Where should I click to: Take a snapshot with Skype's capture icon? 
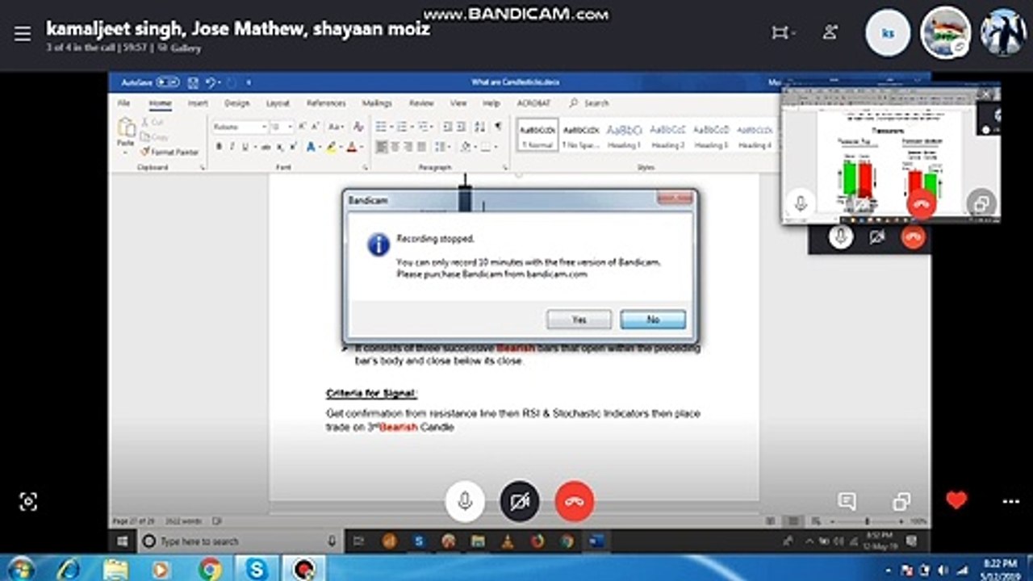[28, 502]
